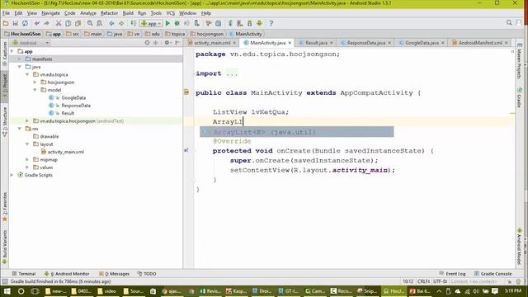Click the Scroll from Source icon in Project panel
The width and height of the screenshot is (528, 297).
click(x=147, y=43)
